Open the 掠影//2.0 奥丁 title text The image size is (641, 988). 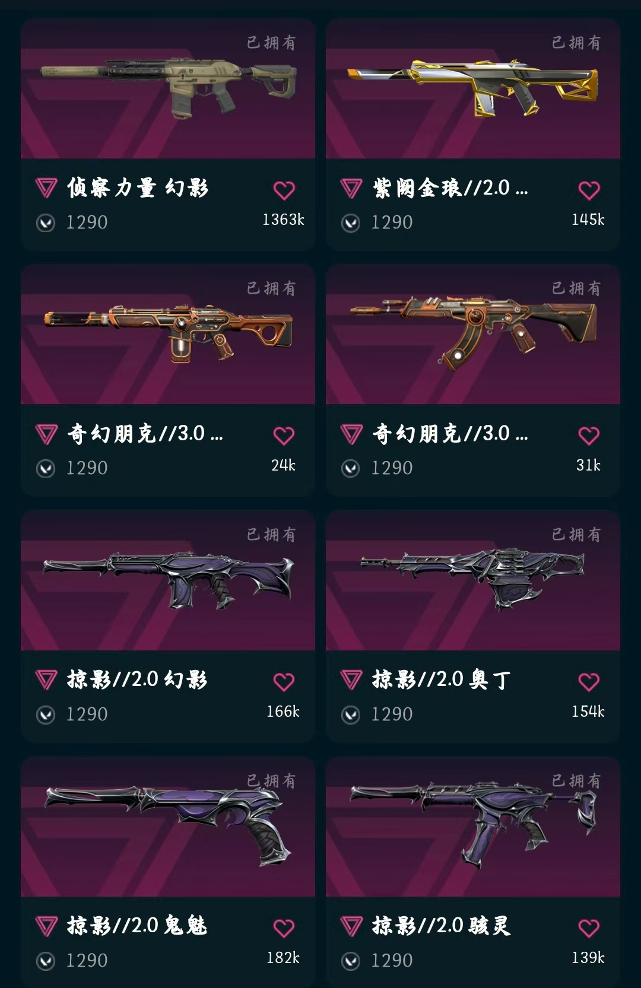[441, 679]
